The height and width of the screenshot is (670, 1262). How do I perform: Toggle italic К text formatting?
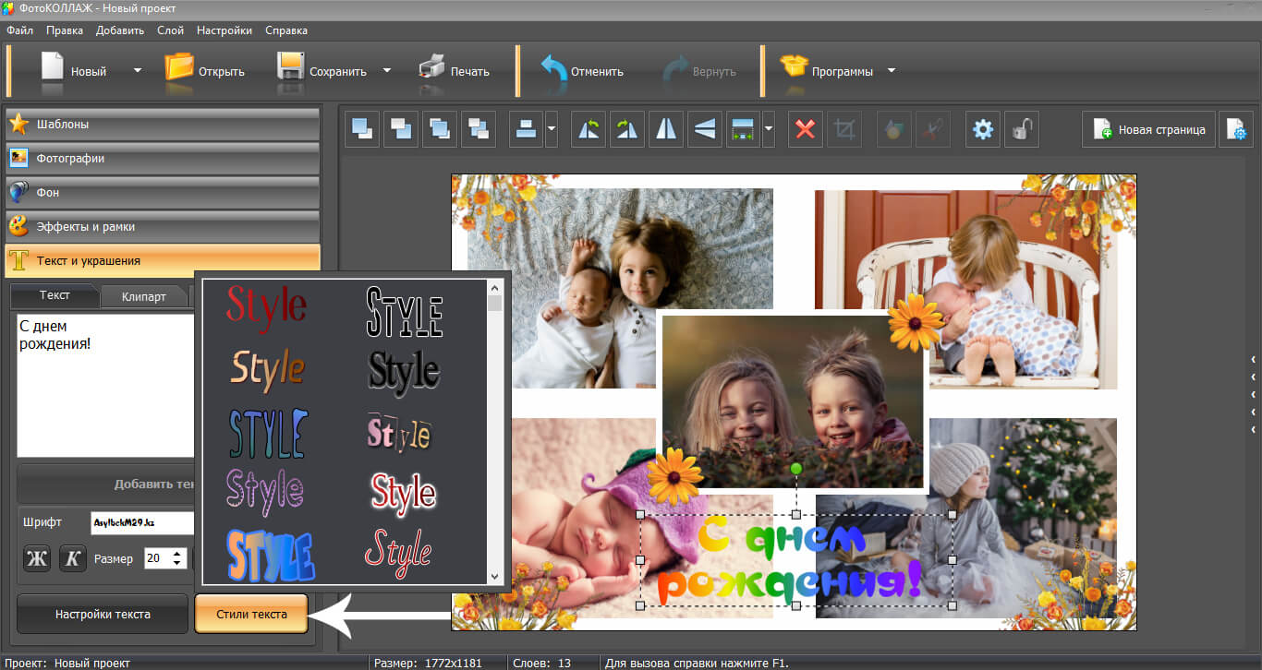[x=73, y=558]
